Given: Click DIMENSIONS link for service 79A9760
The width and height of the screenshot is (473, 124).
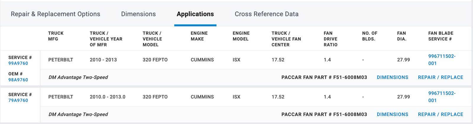Looking at the screenshot, I should 392,115.
